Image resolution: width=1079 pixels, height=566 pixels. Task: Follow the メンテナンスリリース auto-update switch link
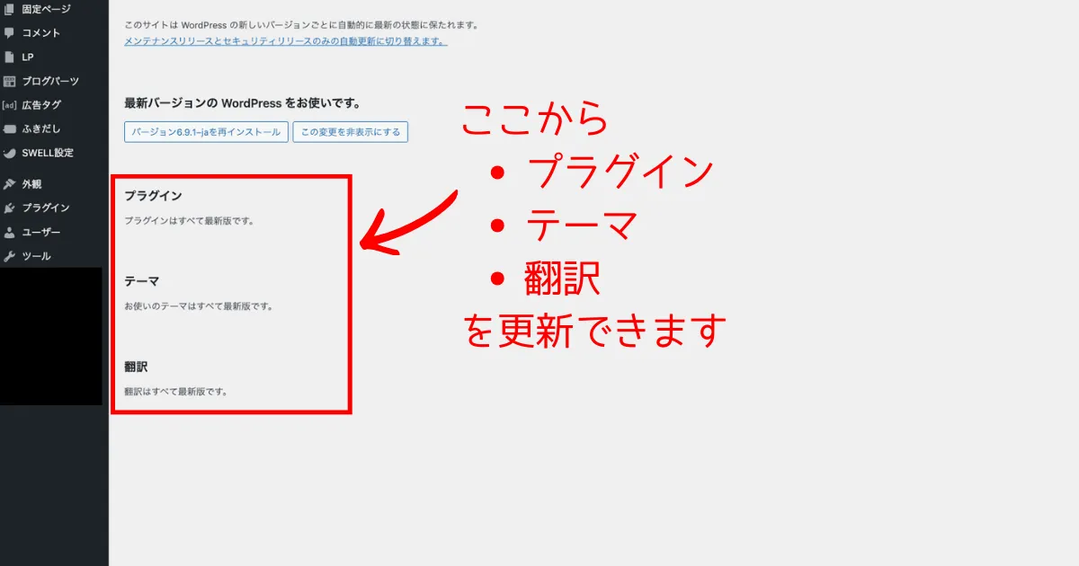(x=285, y=41)
